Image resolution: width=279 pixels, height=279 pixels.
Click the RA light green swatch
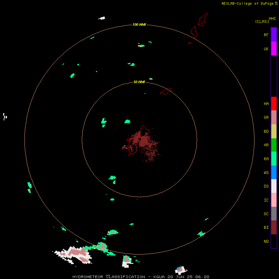click(x=274, y=159)
